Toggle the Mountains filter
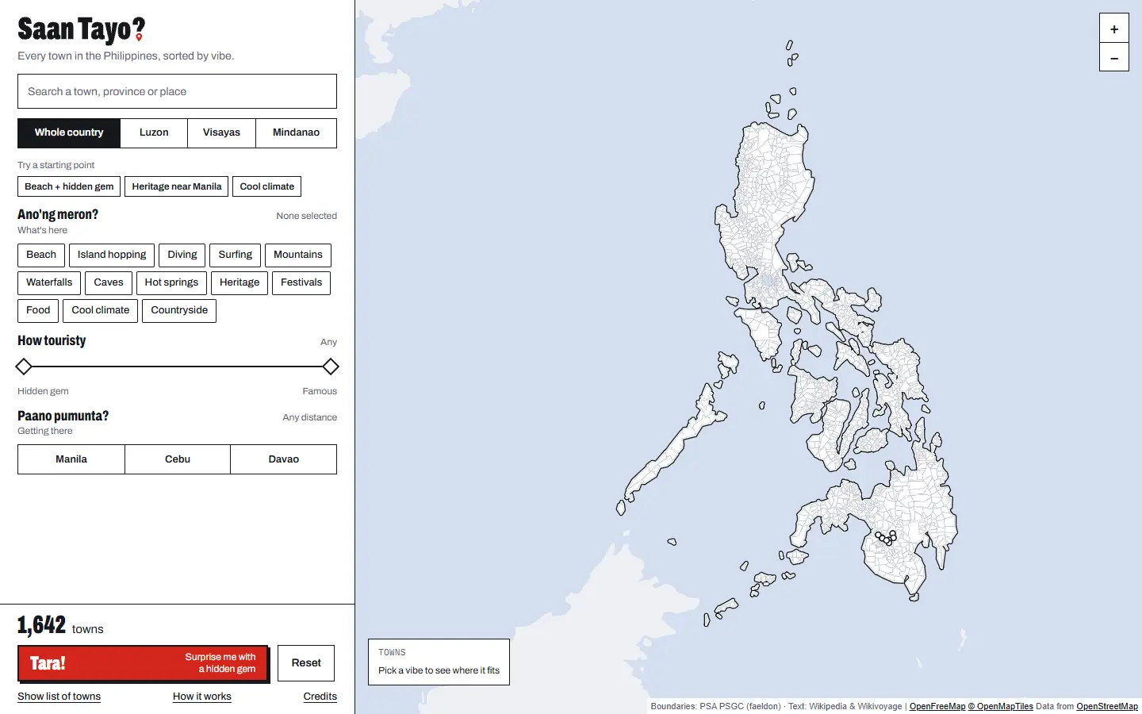The width and height of the screenshot is (1142, 714). coord(298,255)
